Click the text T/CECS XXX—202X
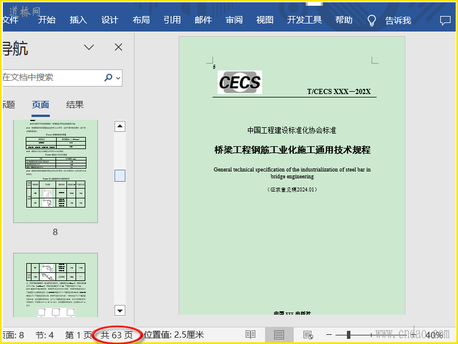The width and height of the screenshot is (458, 344). coord(339,92)
